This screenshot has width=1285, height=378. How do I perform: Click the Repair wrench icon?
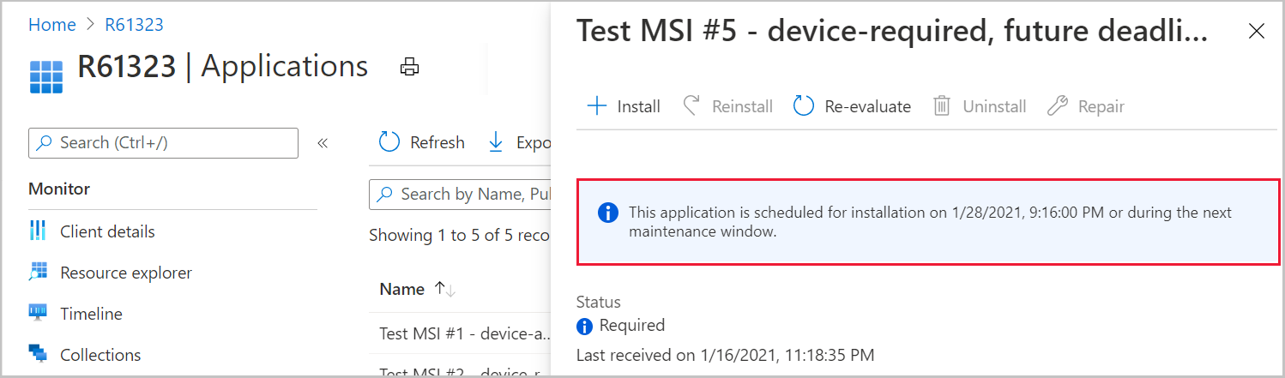click(x=1058, y=106)
